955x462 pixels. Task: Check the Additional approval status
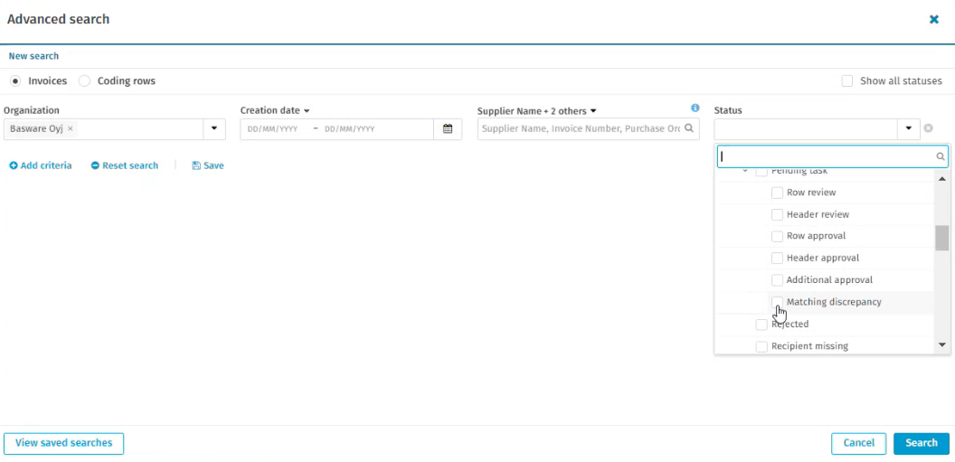click(x=777, y=280)
